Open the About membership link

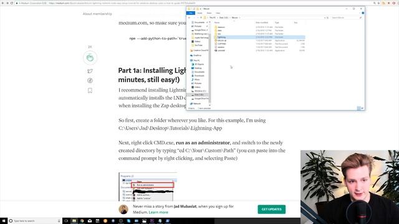tap(97, 14)
